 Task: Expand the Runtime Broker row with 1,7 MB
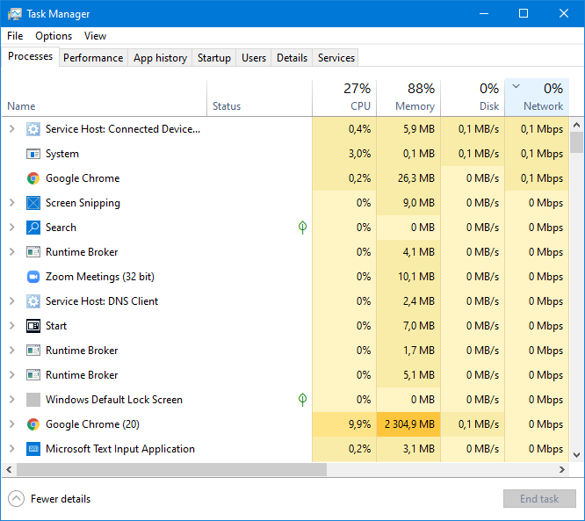[x=12, y=351]
